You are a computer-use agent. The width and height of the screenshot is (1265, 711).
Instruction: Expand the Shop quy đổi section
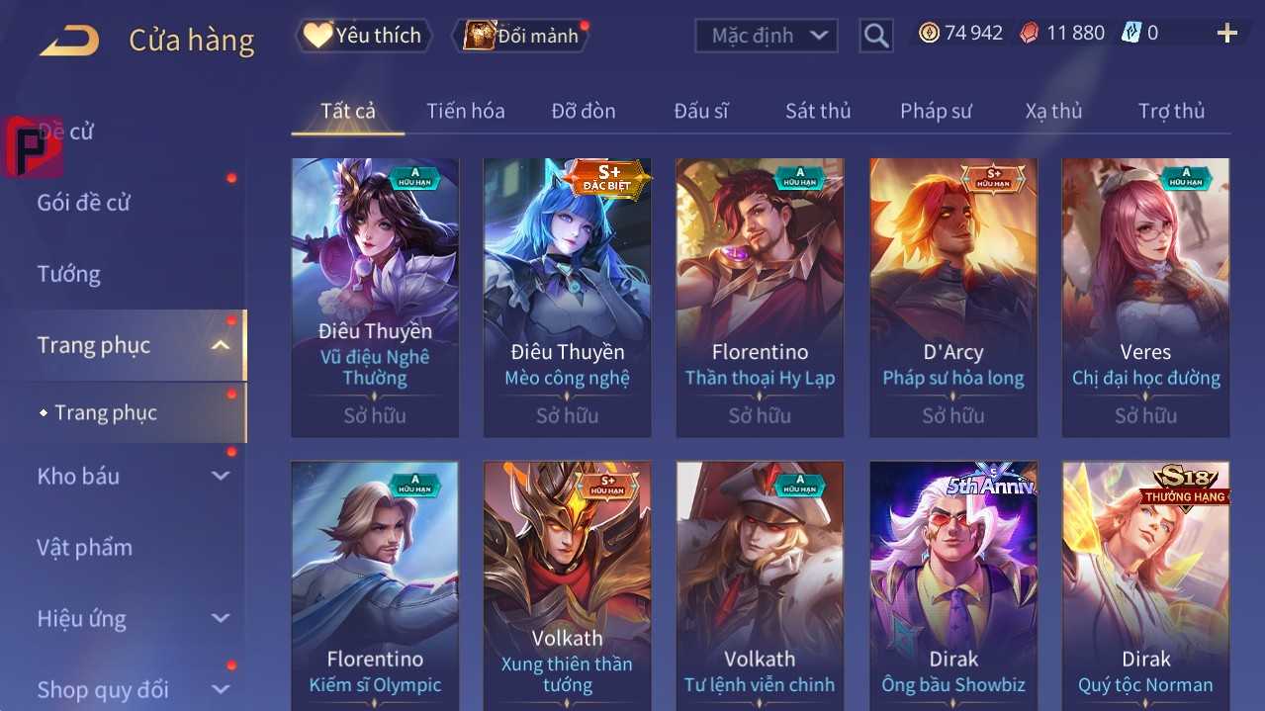[x=221, y=689]
